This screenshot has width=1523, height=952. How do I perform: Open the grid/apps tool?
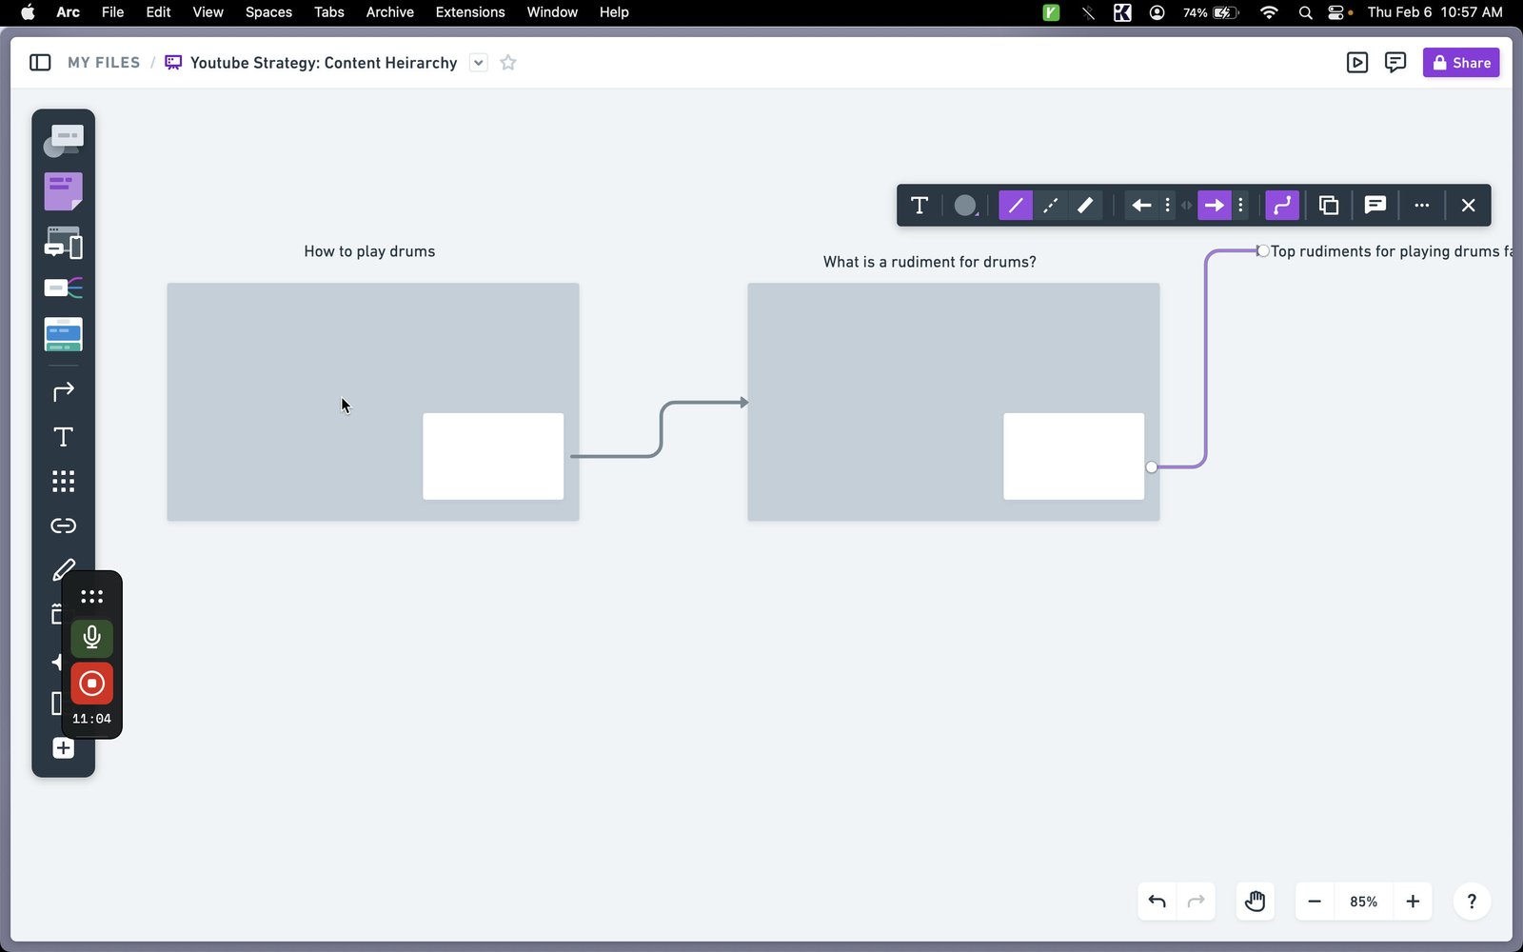coord(63,482)
